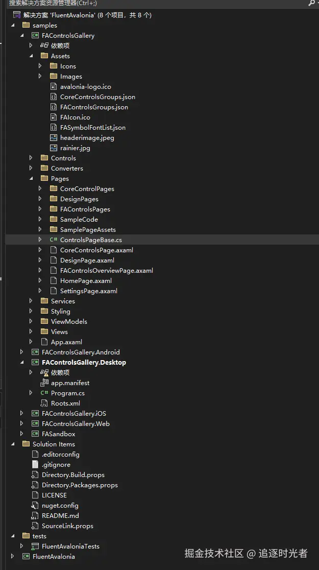
Task: Collapse the Pages folder
Action: [x=31, y=178]
